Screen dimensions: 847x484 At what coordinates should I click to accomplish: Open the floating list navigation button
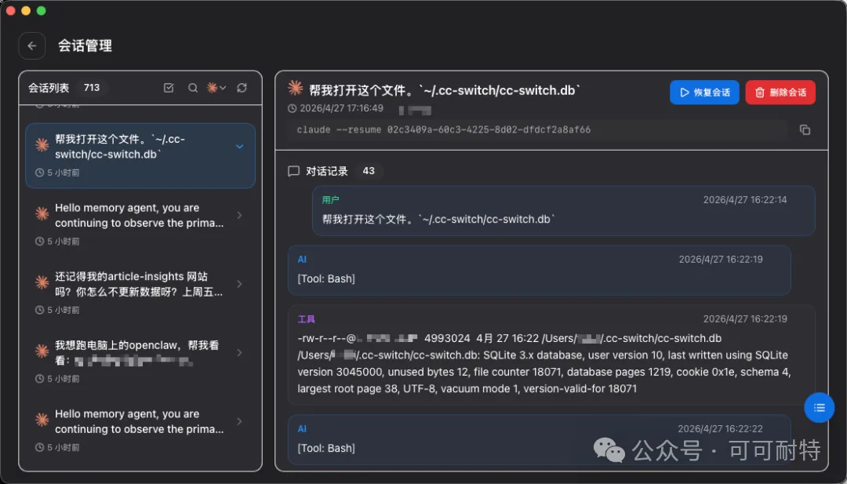(x=819, y=407)
